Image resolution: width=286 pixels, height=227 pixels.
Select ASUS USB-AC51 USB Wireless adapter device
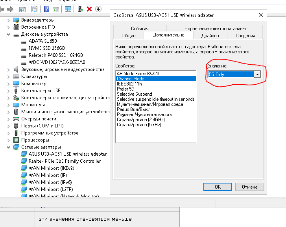(x=68, y=154)
